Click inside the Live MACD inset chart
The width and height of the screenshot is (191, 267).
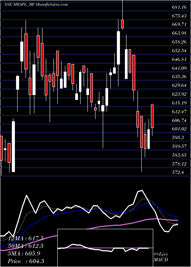coord(105,248)
